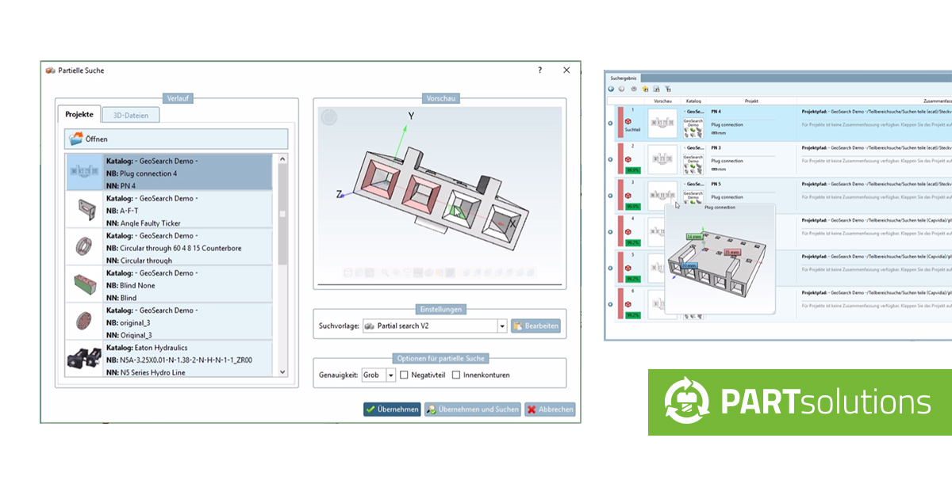
Task: Select the Suchergebnis tab
Action: (624, 78)
